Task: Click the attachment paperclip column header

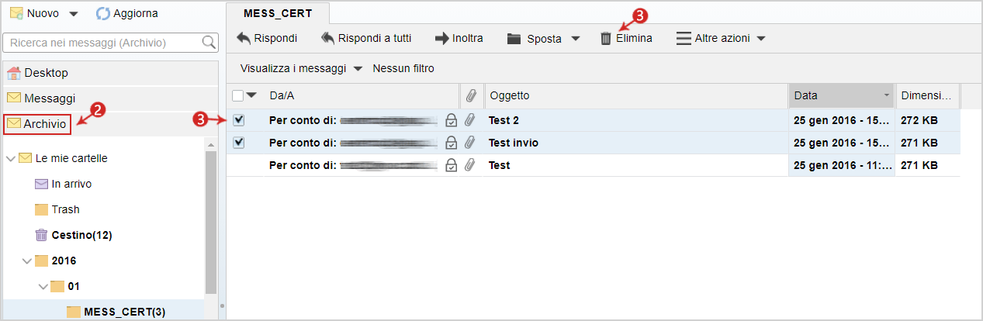Action: coord(470,95)
